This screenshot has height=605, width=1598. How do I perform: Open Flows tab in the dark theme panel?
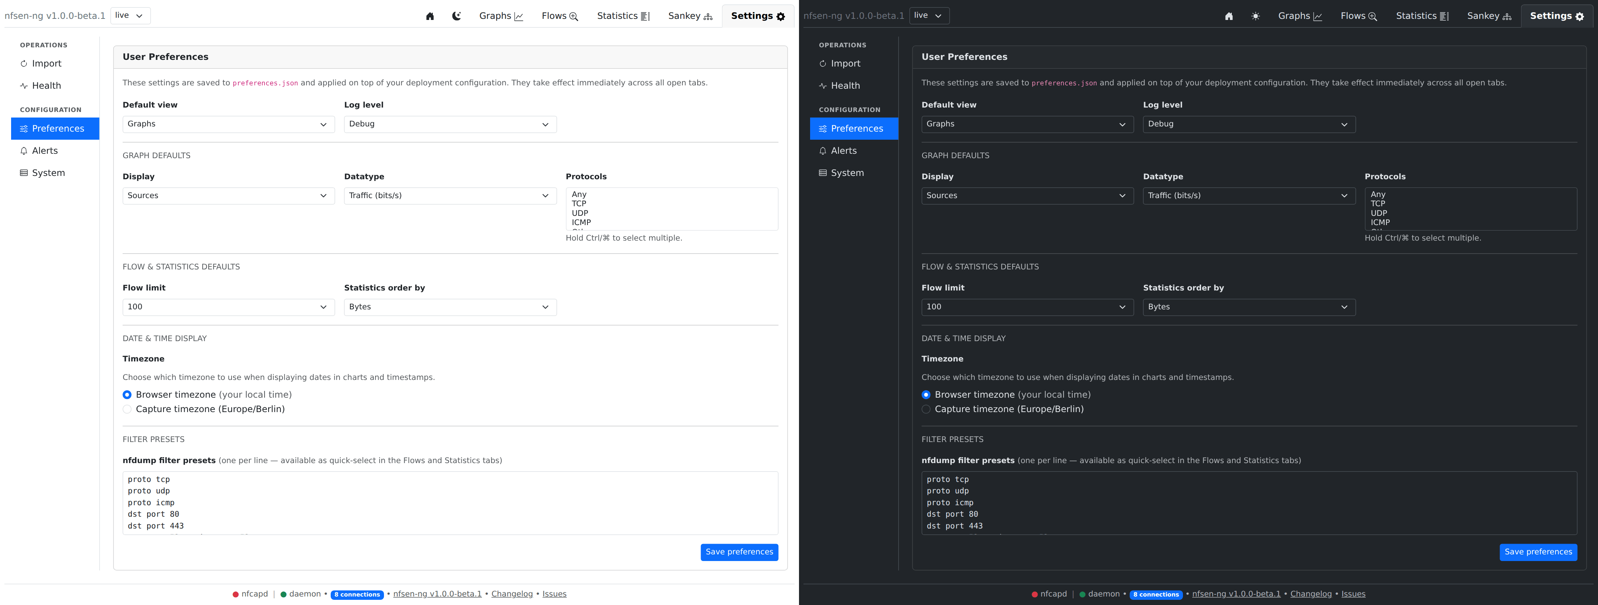1359,16
